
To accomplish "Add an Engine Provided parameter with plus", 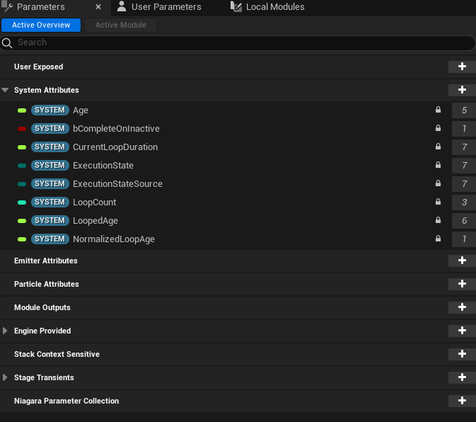I will [x=462, y=331].
